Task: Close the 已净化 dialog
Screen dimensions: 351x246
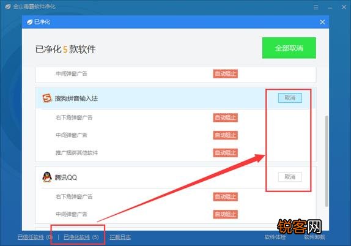Action: pos(322,22)
